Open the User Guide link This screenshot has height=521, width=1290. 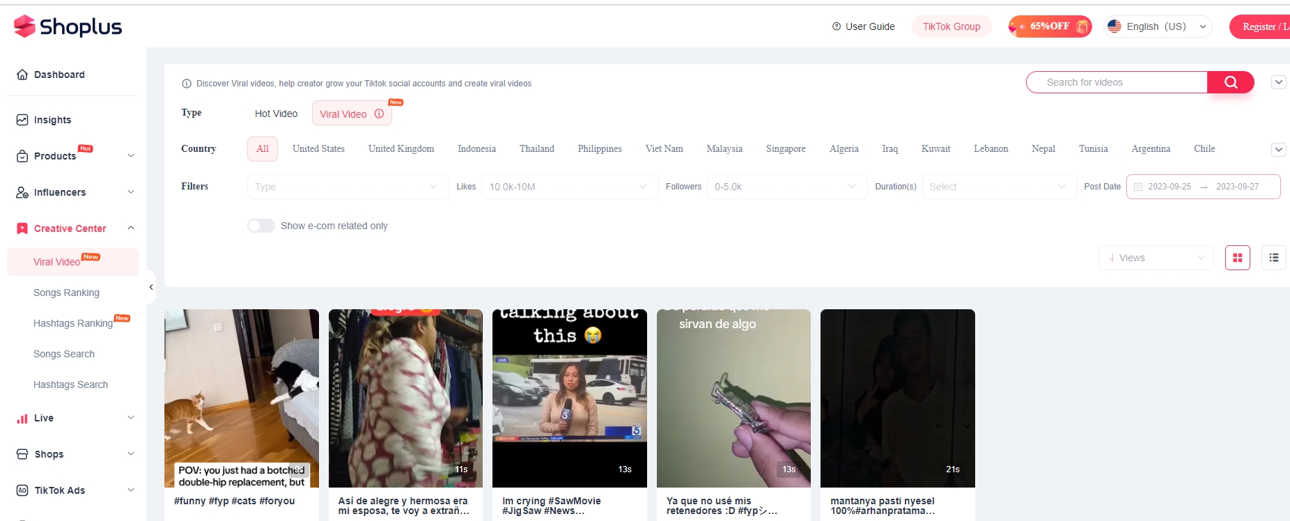click(x=863, y=26)
